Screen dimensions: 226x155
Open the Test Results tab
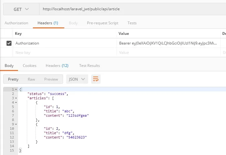pos(89,66)
